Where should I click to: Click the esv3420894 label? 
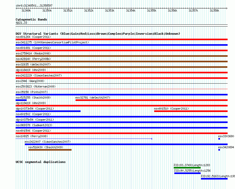coord(226,147)
